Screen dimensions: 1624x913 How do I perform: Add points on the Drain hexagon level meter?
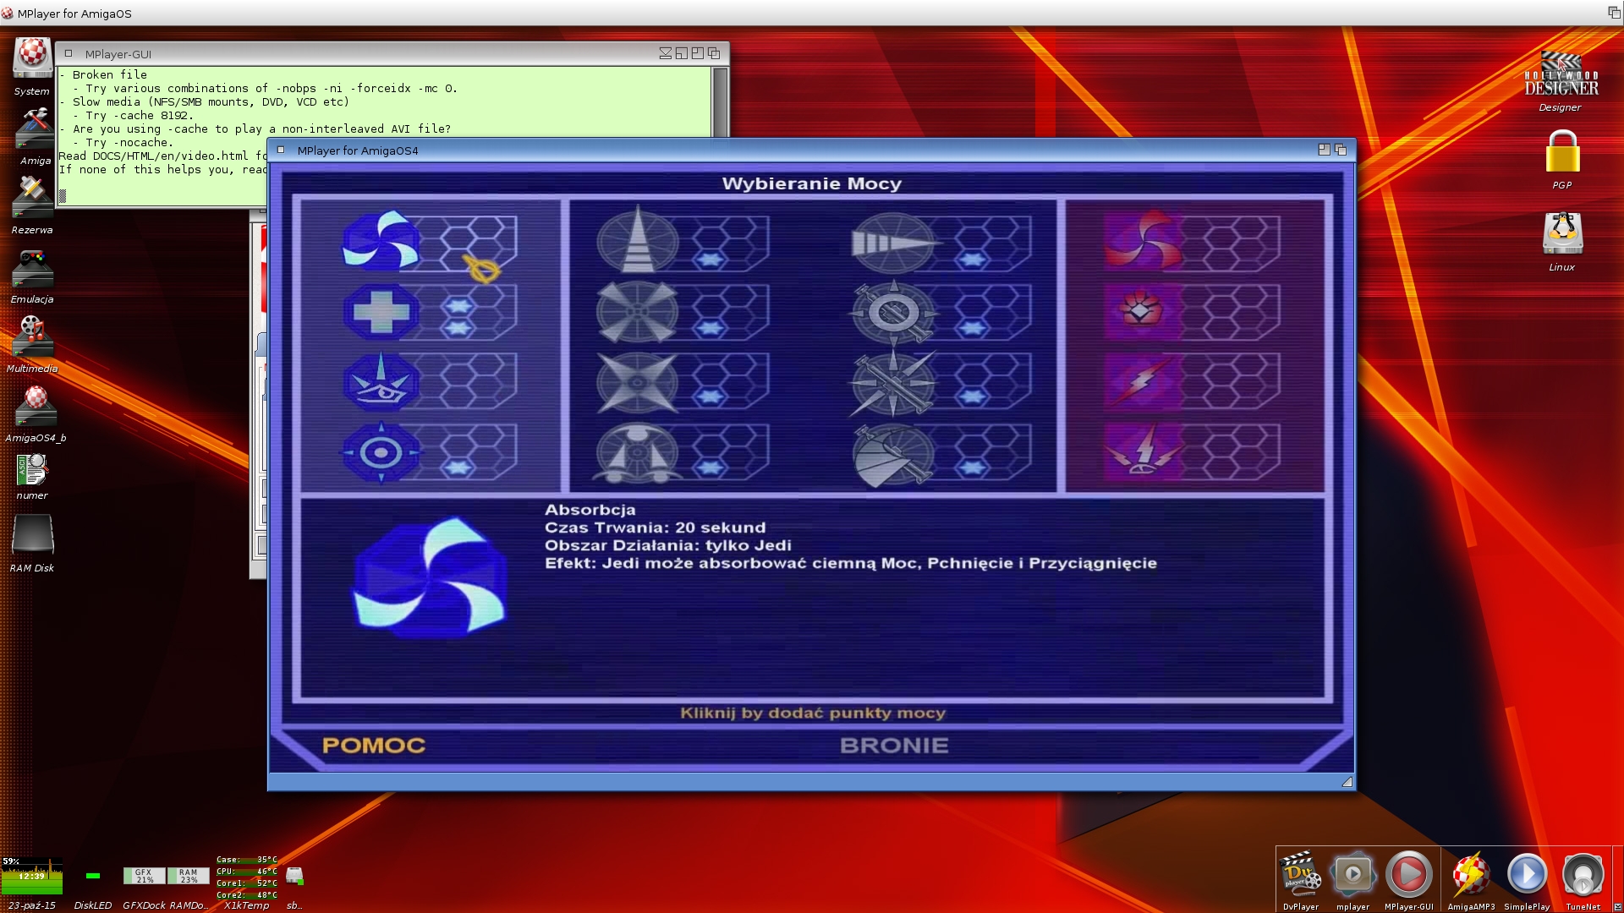(1232, 243)
